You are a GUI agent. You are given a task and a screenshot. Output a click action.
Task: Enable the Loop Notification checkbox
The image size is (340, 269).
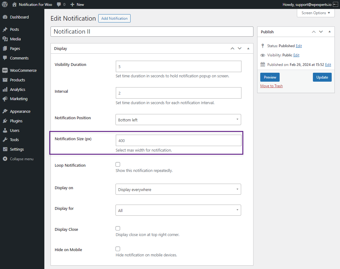coord(118,165)
